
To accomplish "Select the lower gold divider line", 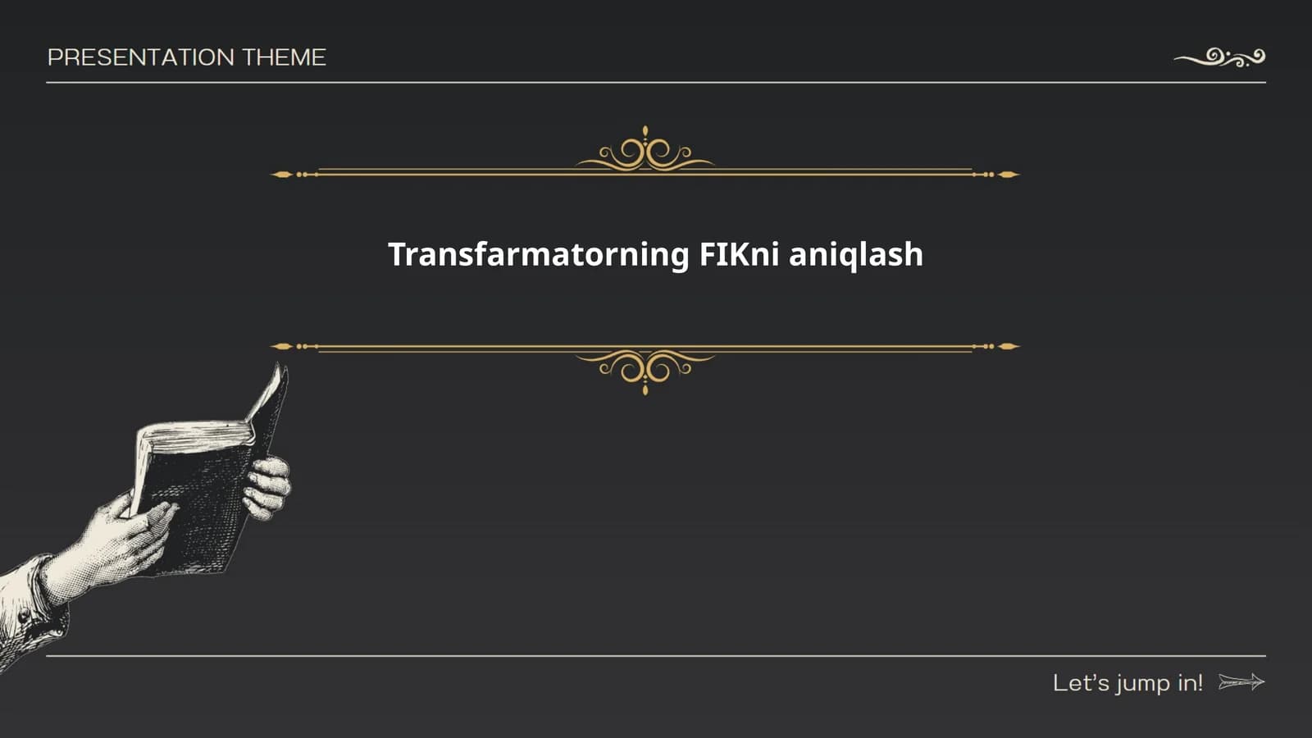I will [x=645, y=347].
